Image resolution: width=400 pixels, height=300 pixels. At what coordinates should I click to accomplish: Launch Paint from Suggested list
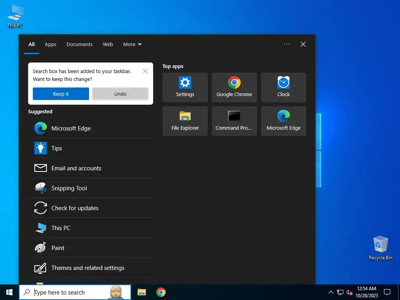[x=91, y=248]
